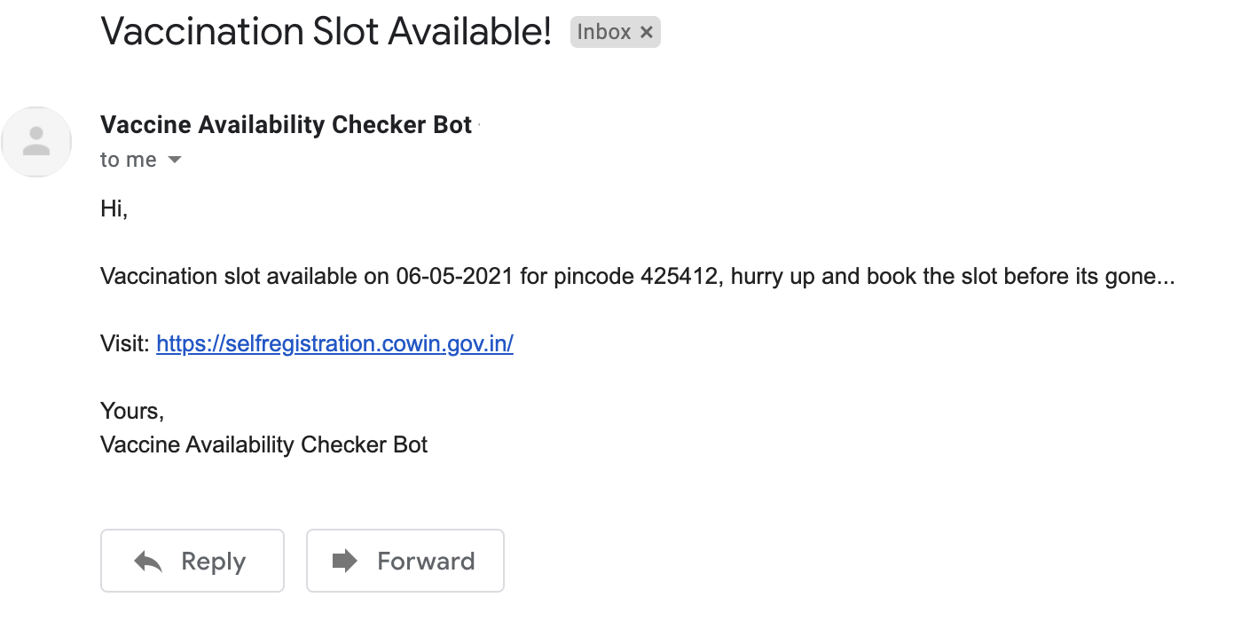Open the selfregistration.cowin.gov.in link

click(x=335, y=343)
